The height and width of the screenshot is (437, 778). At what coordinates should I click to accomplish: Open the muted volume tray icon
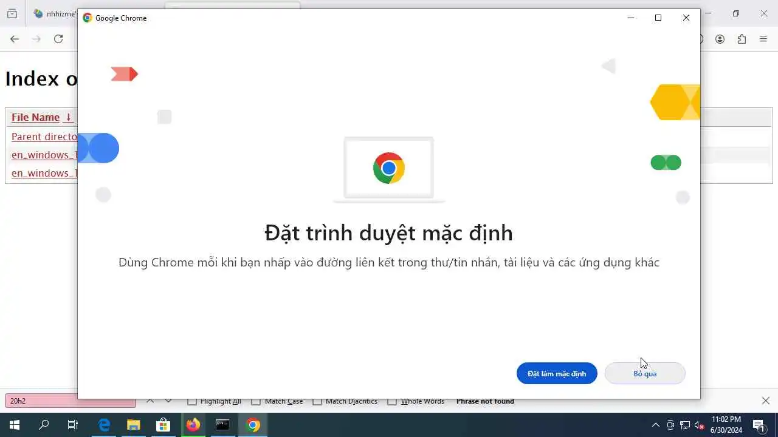[x=700, y=425]
